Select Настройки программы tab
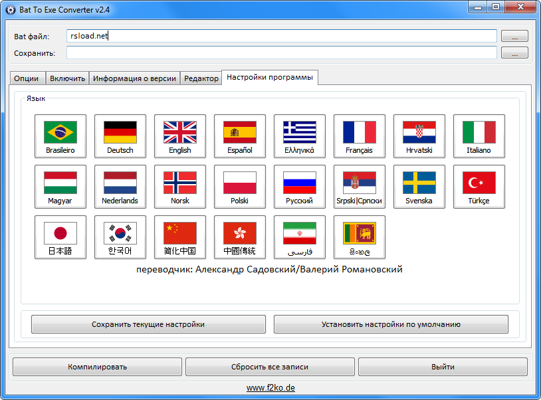This screenshot has width=541, height=400. [270, 77]
